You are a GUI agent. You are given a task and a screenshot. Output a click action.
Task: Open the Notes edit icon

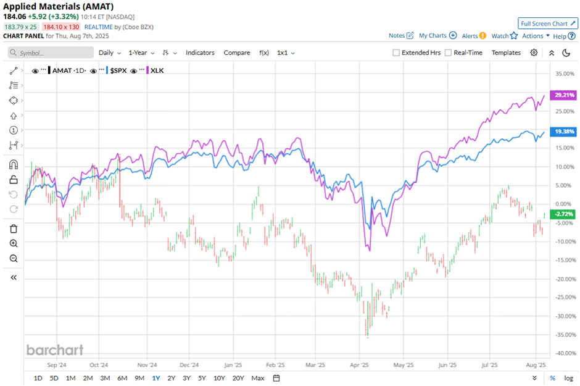coord(410,36)
